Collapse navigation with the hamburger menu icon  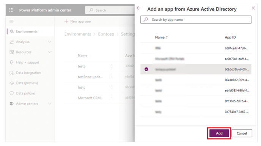click(11, 21)
